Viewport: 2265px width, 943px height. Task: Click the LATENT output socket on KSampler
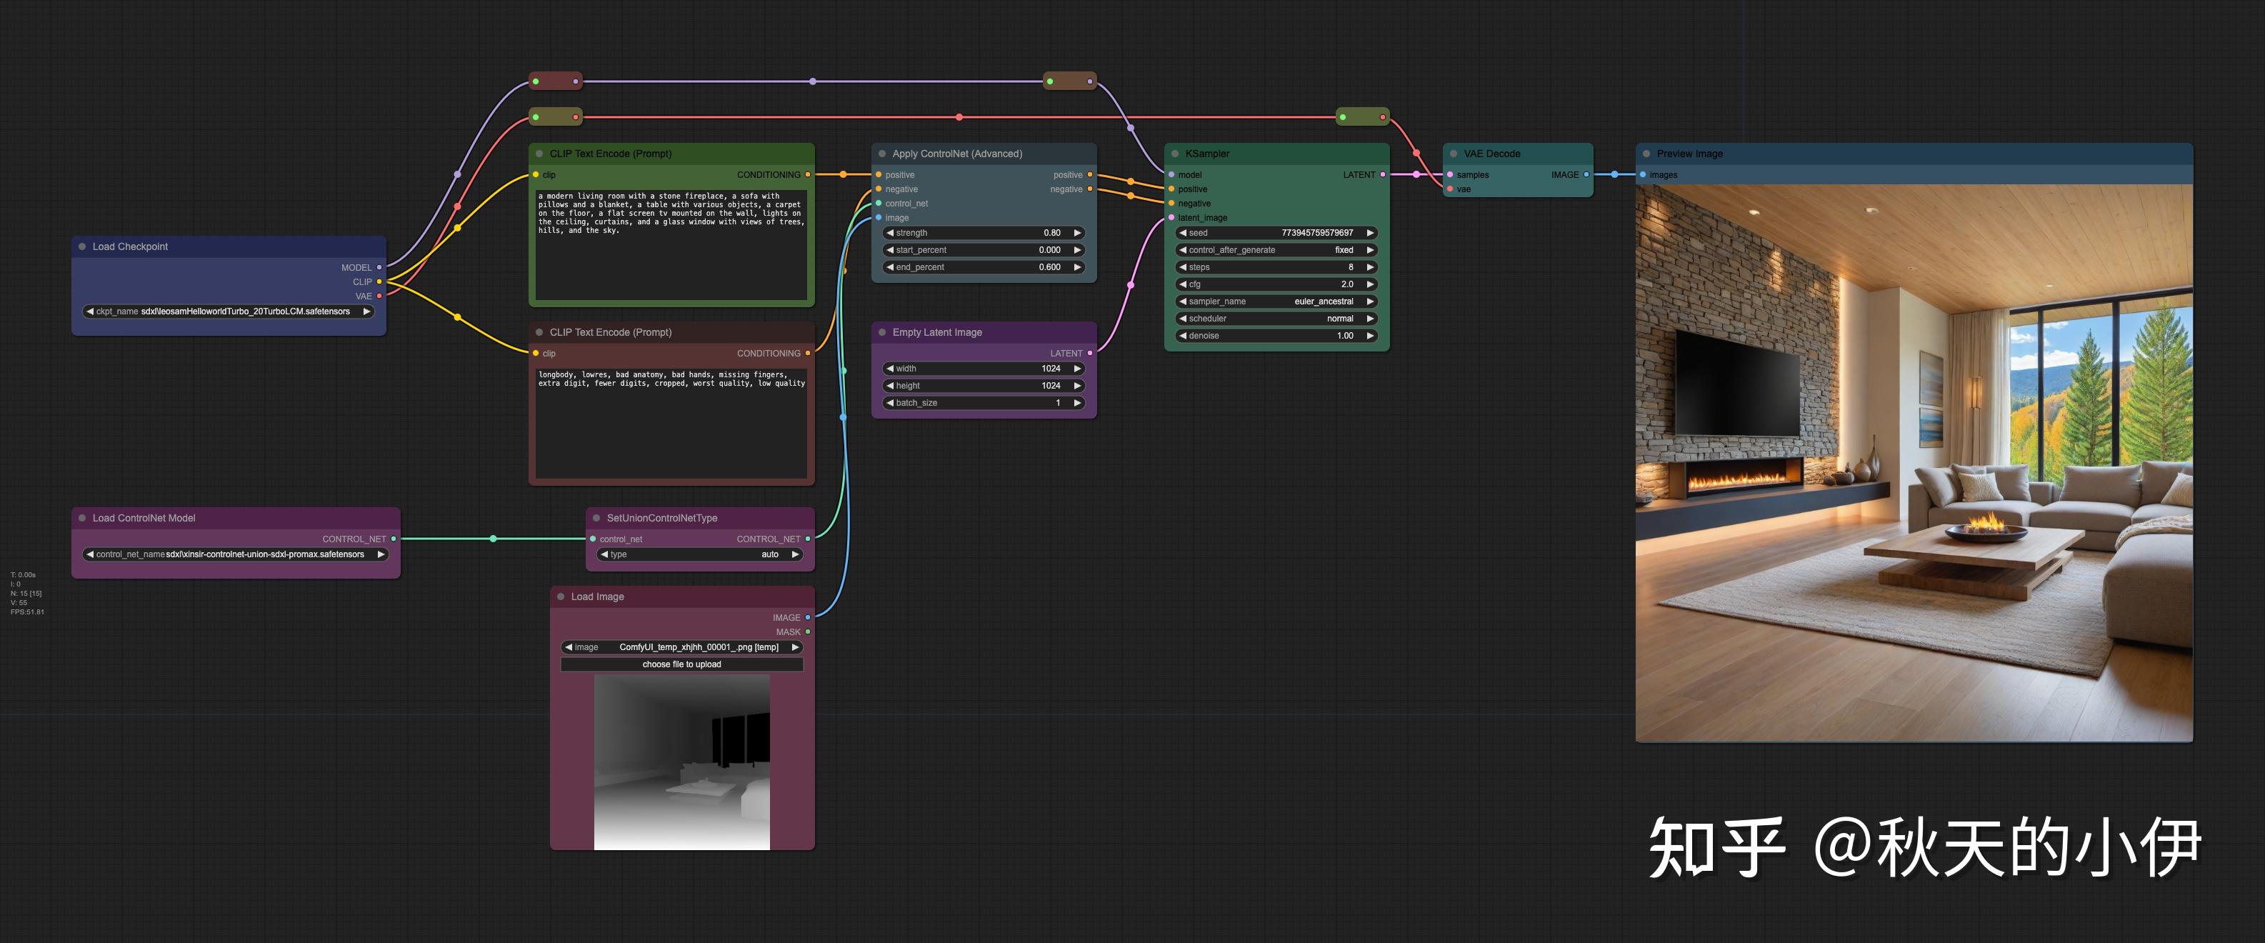coord(1382,175)
